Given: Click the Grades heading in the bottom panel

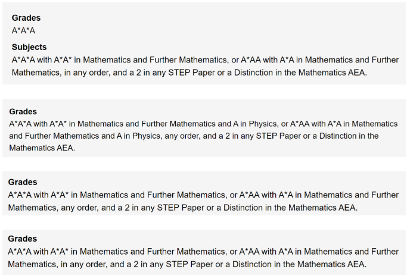Looking at the screenshot, I should pyautogui.click(x=23, y=239).
